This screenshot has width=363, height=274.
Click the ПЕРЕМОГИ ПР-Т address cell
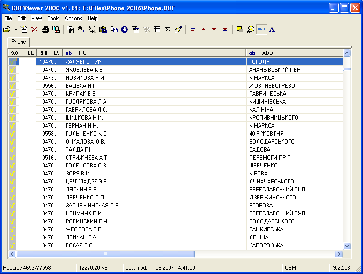(x=295, y=157)
